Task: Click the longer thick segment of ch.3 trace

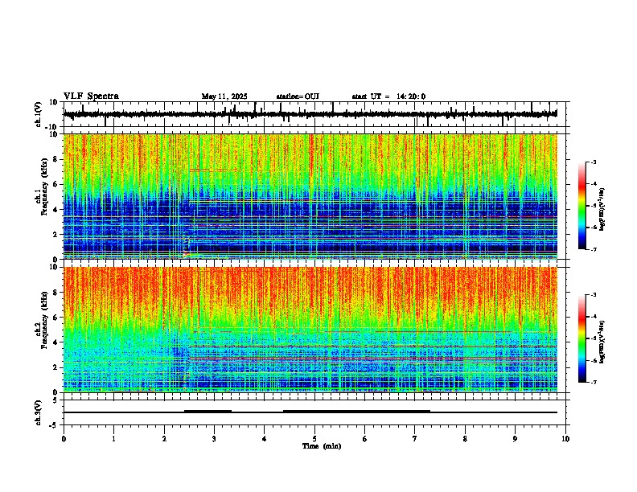Action: [356, 412]
